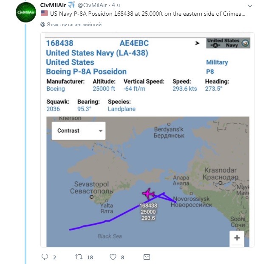Zoom in the map with plus button

coord(237,238)
